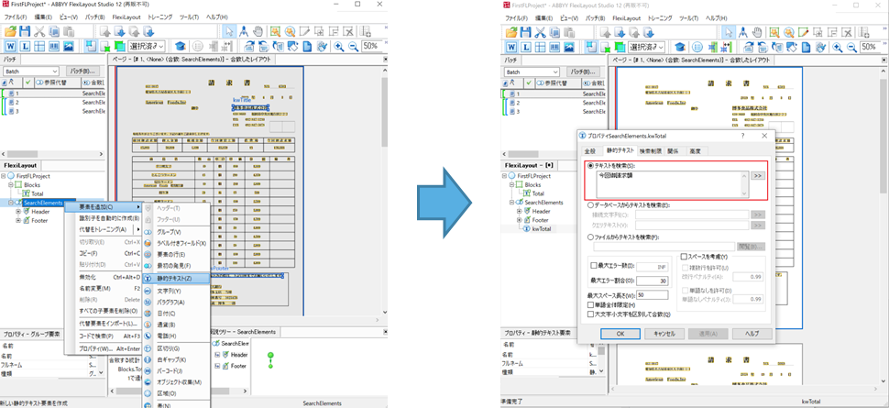The width and height of the screenshot is (889, 408).
Task: Open ファイル(F) menu in left window
Action: pyautogui.click(x=14, y=17)
